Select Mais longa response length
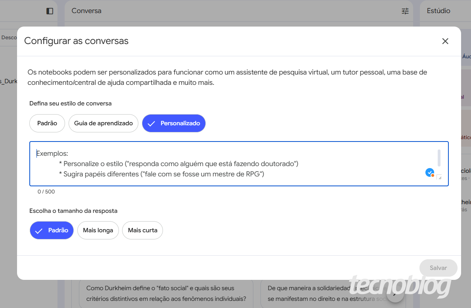 (x=98, y=230)
